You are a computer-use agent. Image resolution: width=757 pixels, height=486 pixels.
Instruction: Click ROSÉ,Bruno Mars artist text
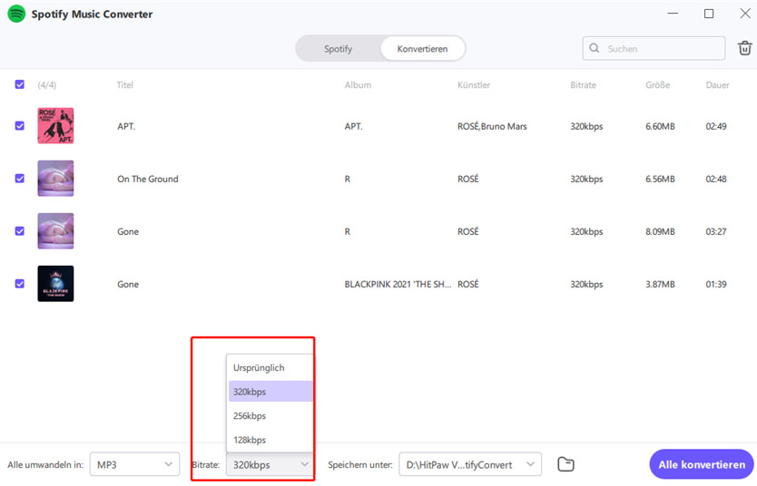[x=492, y=126]
